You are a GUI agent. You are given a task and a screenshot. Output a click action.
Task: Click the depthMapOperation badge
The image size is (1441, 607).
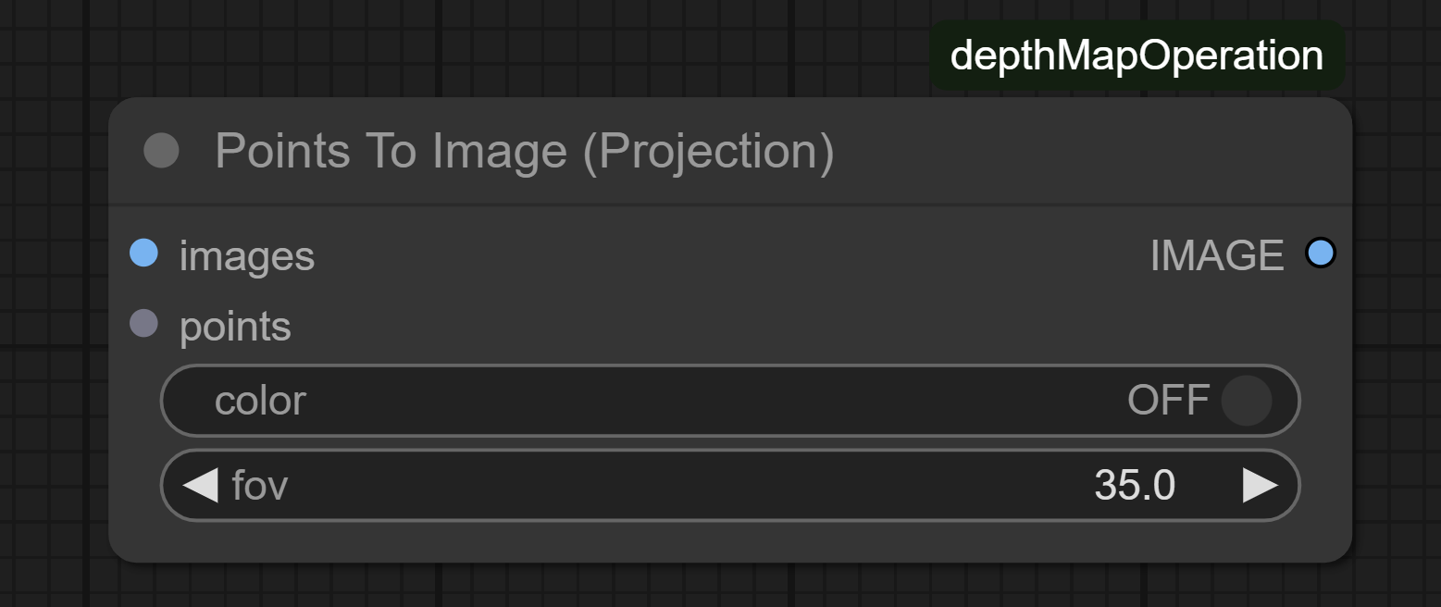pyautogui.click(x=1137, y=56)
